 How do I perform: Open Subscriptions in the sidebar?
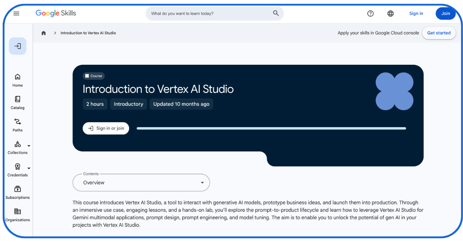pyautogui.click(x=18, y=192)
